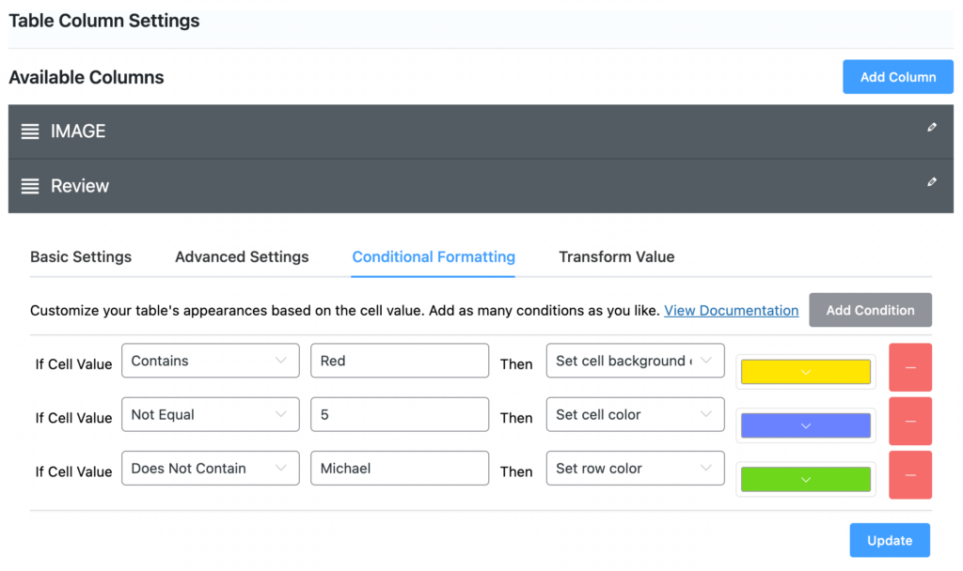Image resolution: width=963 pixels, height=571 pixels.
Task: Switch to the Basic Settings tab
Action: tap(81, 257)
